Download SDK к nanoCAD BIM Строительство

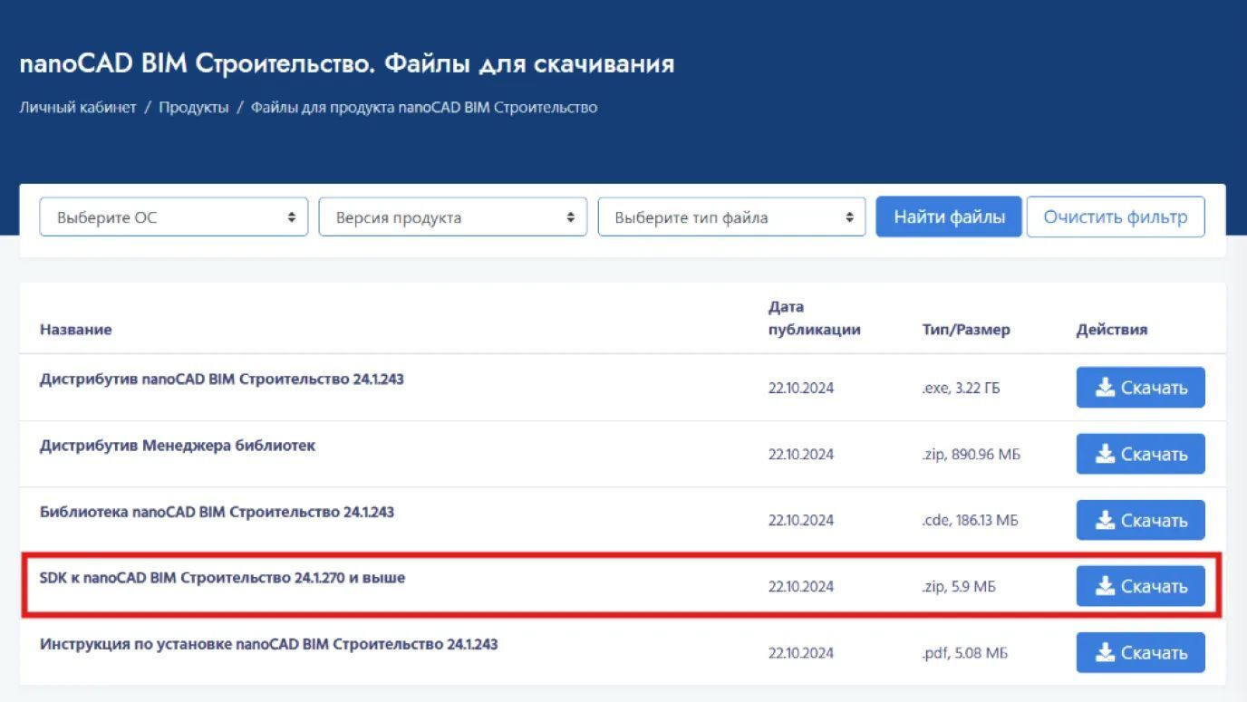pyautogui.click(x=1140, y=586)
